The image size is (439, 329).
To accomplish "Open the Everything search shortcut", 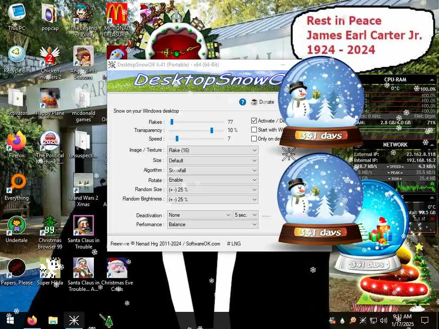I will pos(17,187).
